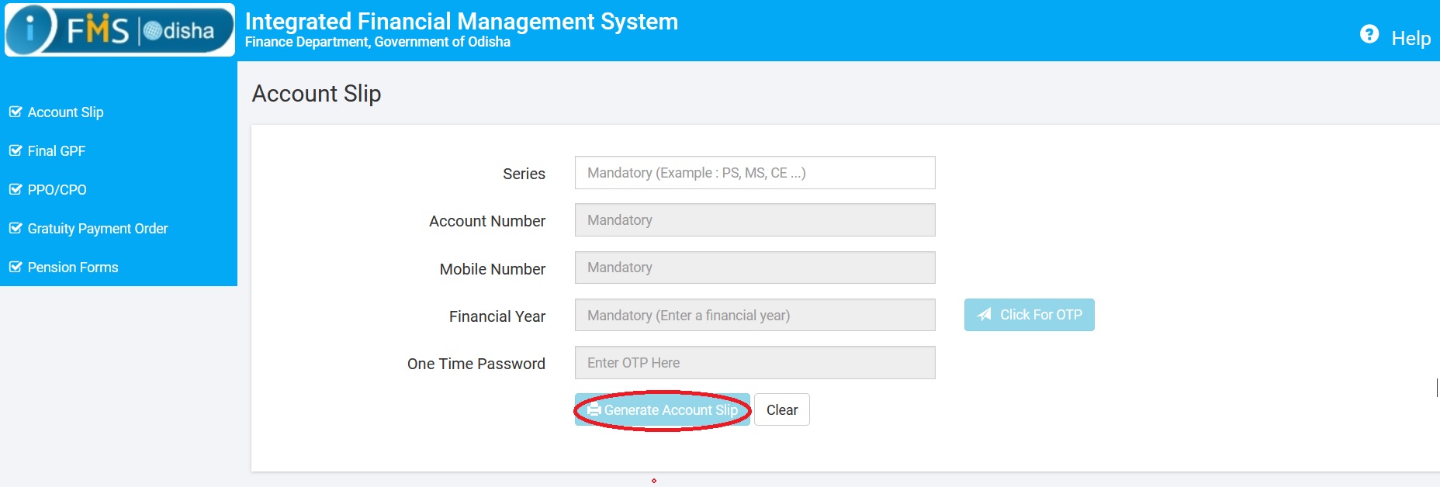Click the iFMS Odisha logo
1440x487 pixels.
point(119,30)
